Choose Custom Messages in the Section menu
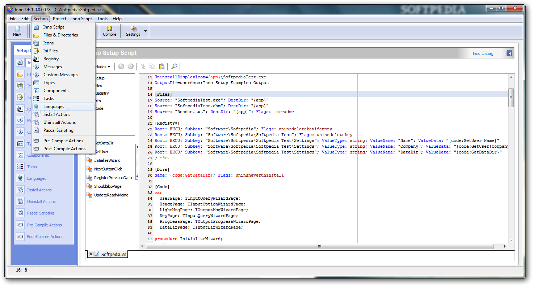Screen dimensions: 533x286 [64, 75]
